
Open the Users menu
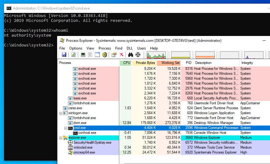141,48
